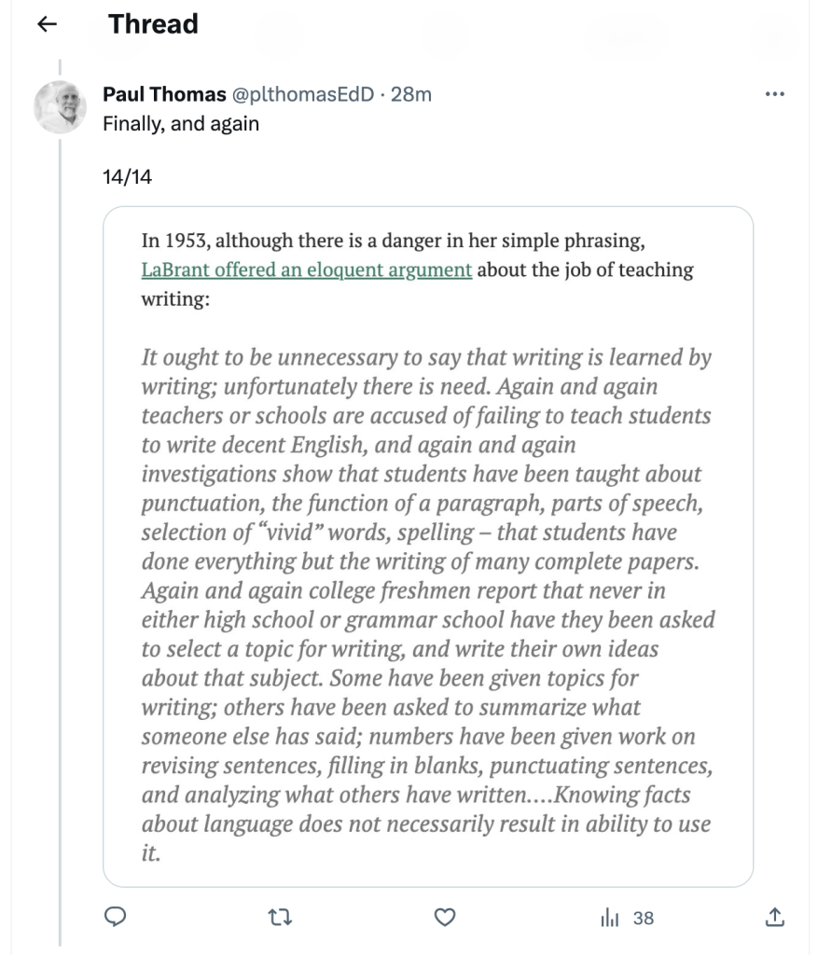Click the Thread page heading

coord(153,24)
